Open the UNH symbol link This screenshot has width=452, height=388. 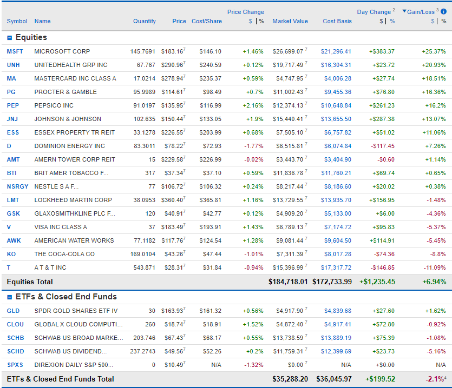point(13,65)
